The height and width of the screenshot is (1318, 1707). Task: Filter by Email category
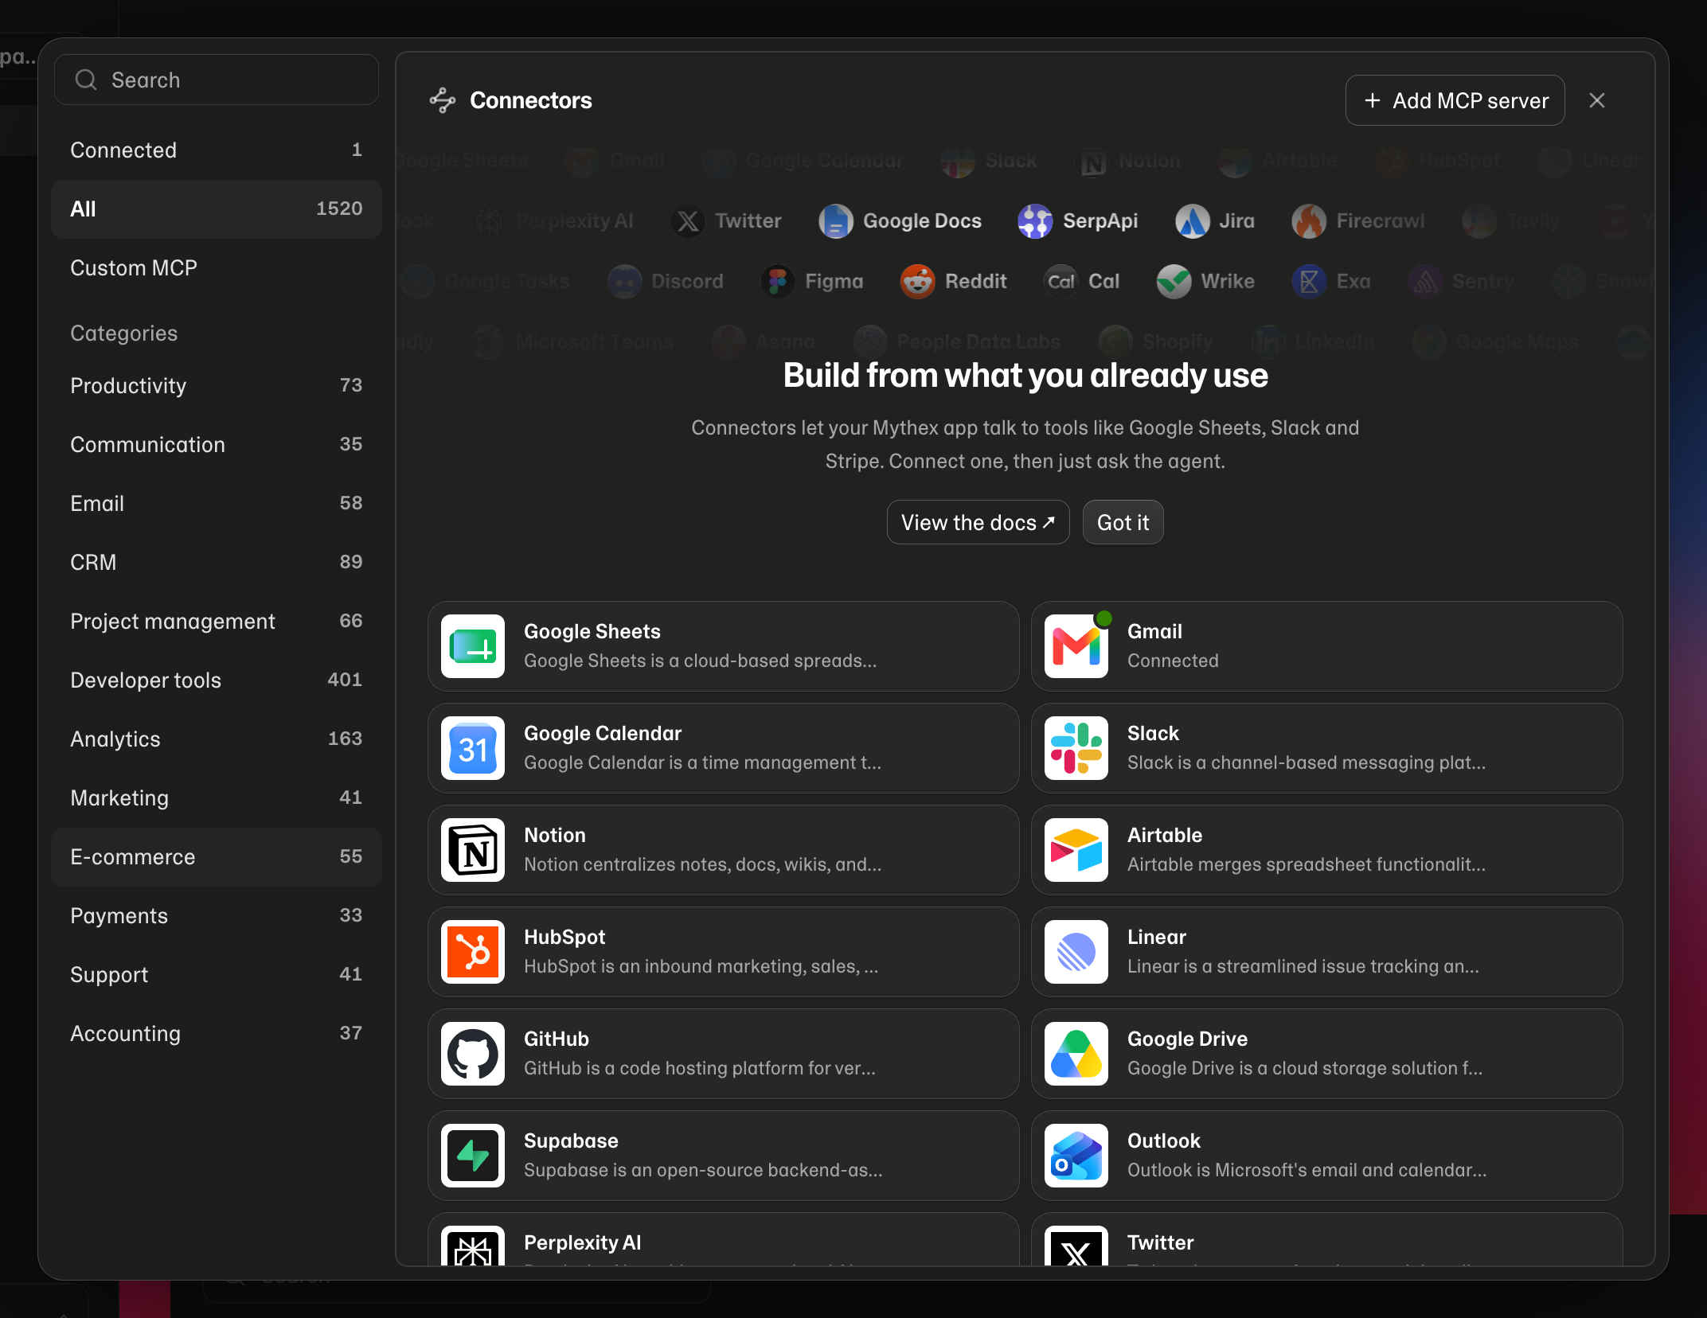tap(217, 504)
